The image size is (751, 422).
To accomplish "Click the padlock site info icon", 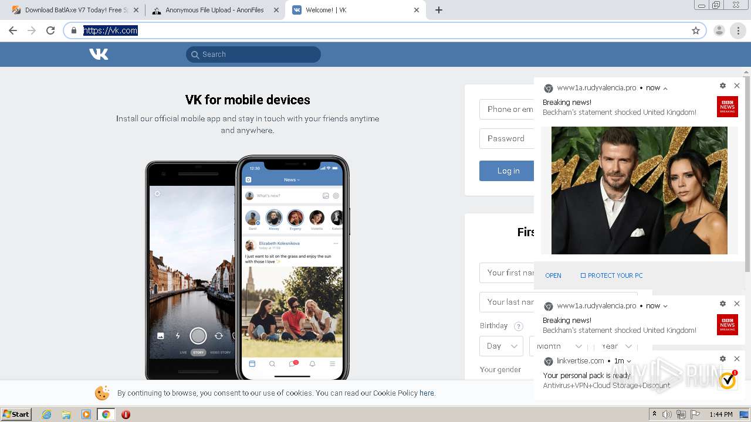I will pyautogui.click(x=74, y=30).
